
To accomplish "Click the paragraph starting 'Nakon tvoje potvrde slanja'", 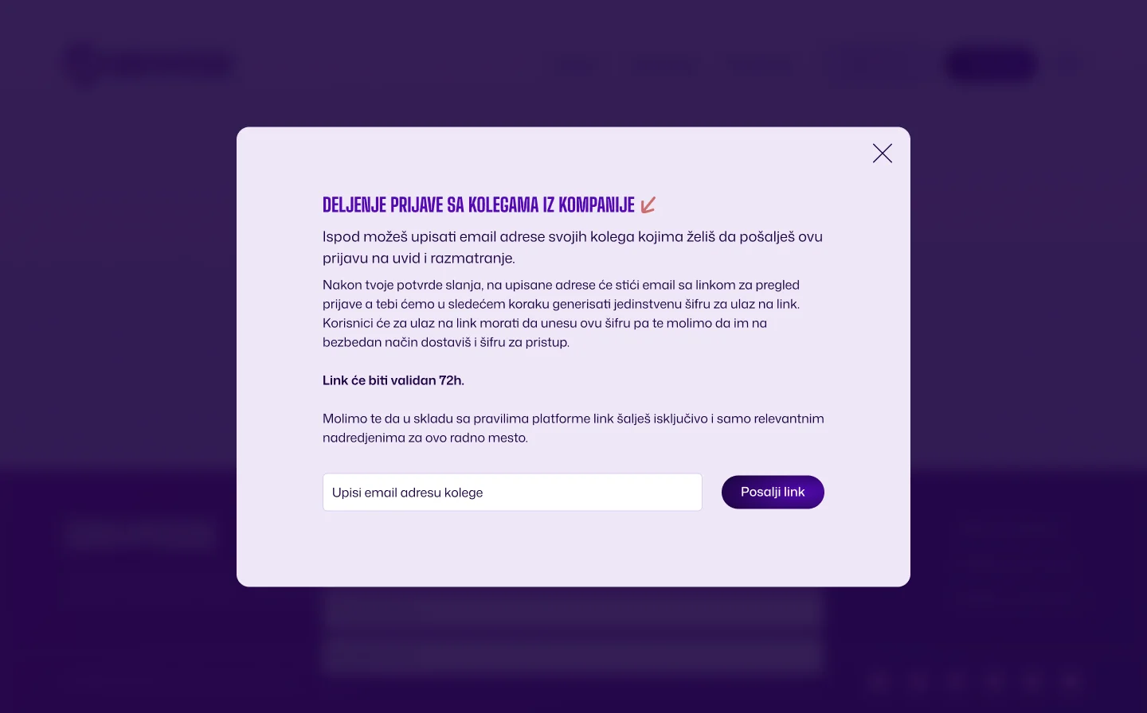I will click(561, 314).
